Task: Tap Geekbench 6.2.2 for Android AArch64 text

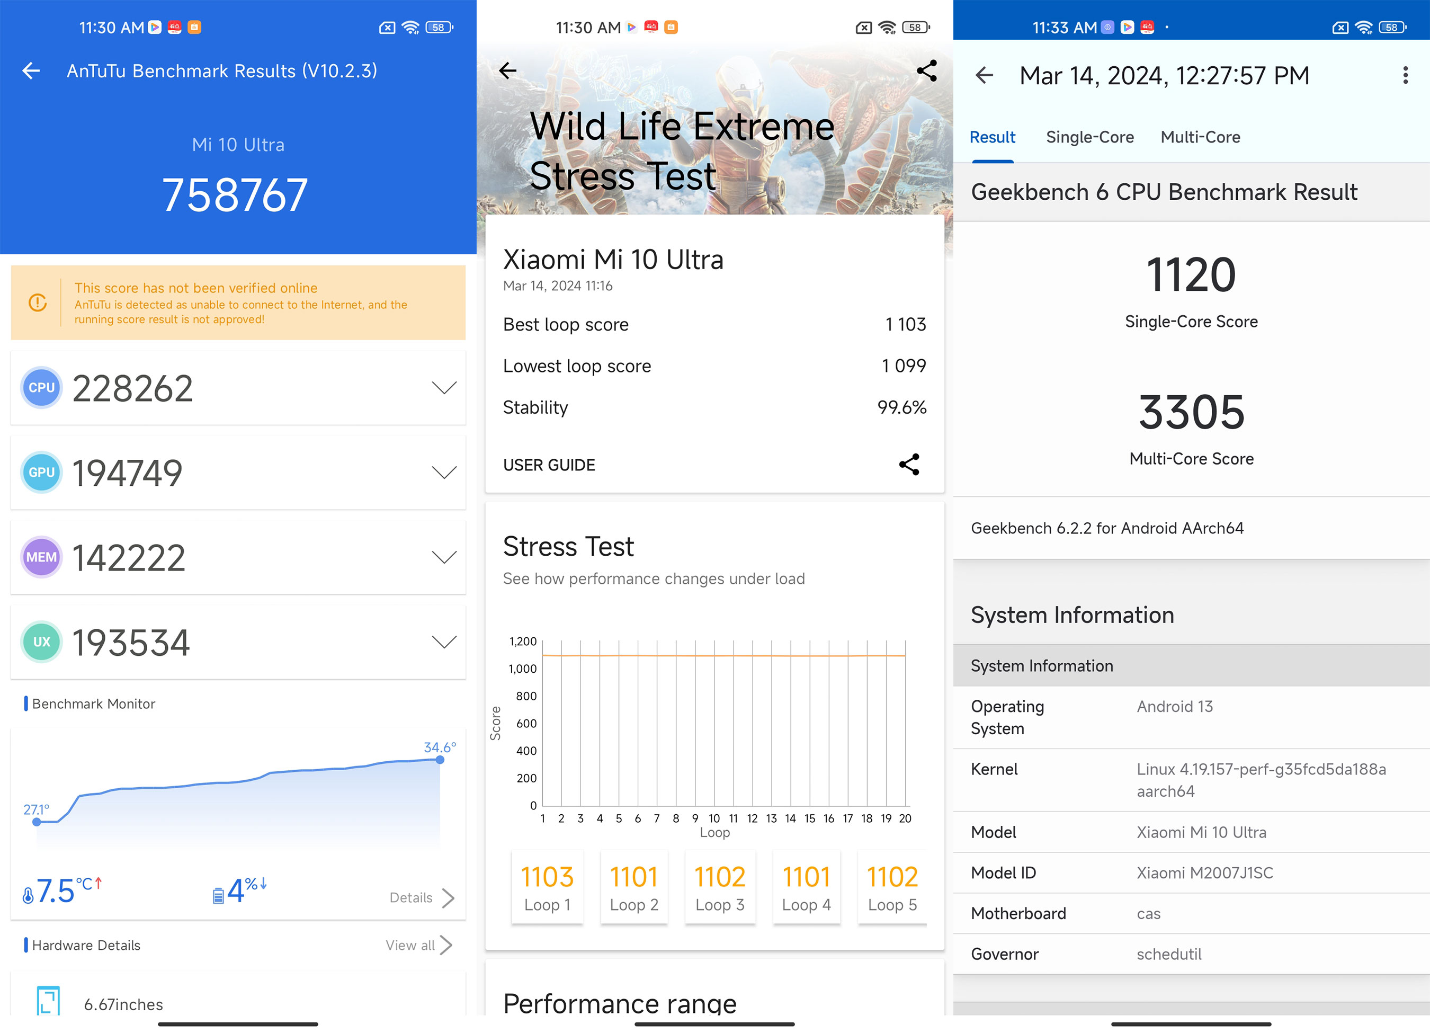Action: (1107, 529)
